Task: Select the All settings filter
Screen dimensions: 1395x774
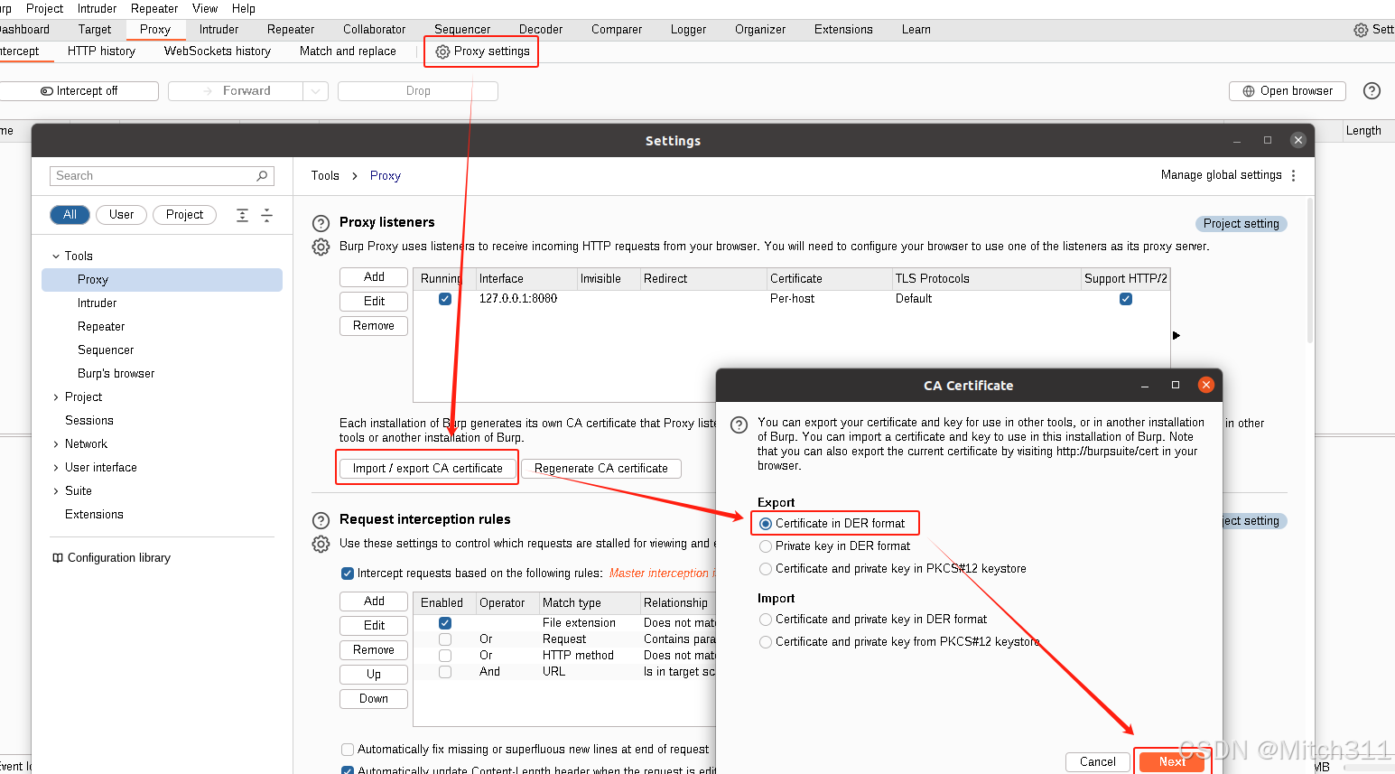Action: 70,215
